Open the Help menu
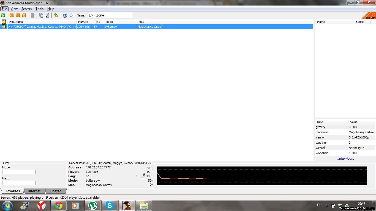The width and height of the screenshot is (376, 211). coord(51,9)
